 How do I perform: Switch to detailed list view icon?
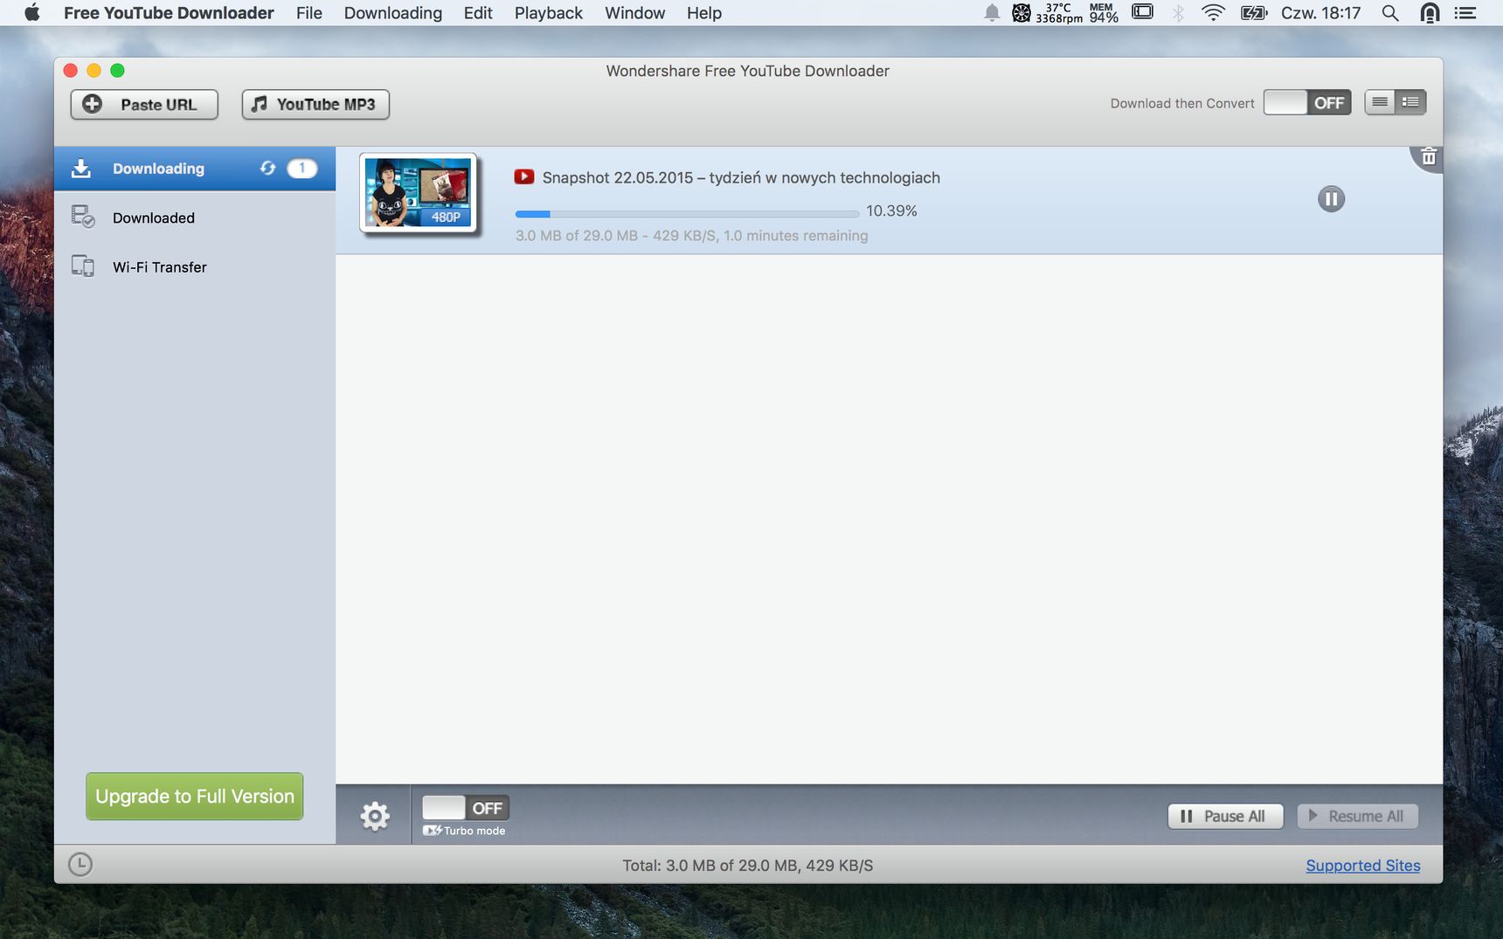tap(1410, 102)
